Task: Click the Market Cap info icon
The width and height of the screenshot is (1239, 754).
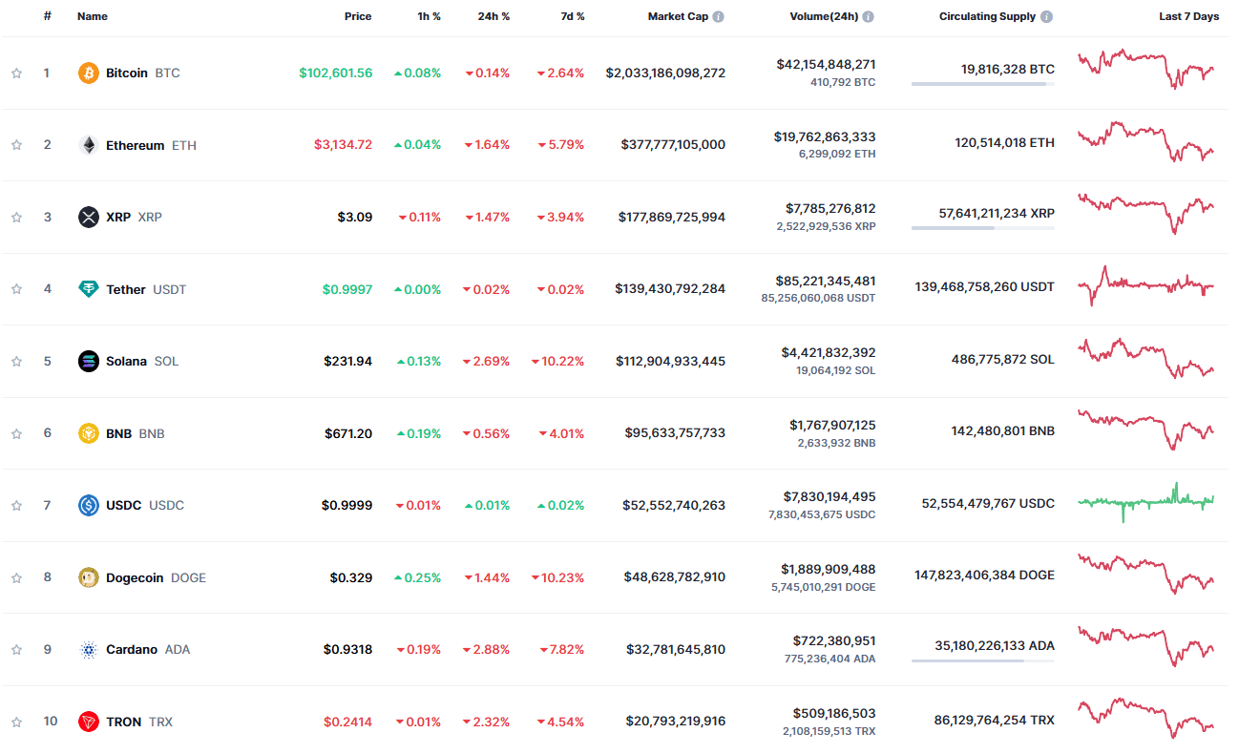Action: pos(719,16)
